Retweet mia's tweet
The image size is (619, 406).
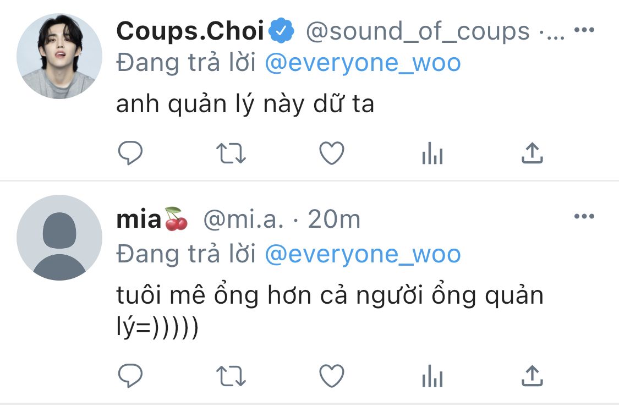[231, 376]
